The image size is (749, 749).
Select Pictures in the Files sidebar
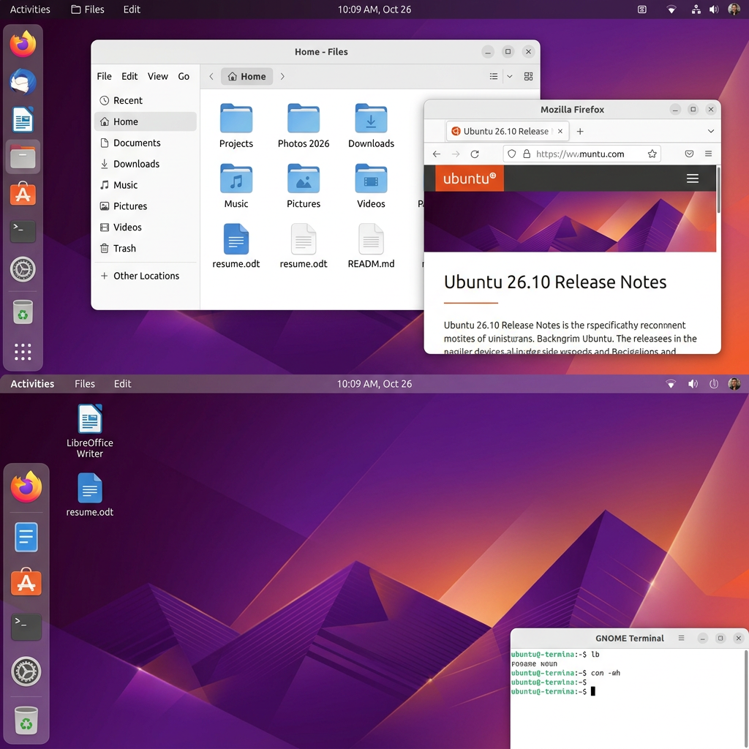[x=146, y=206]
